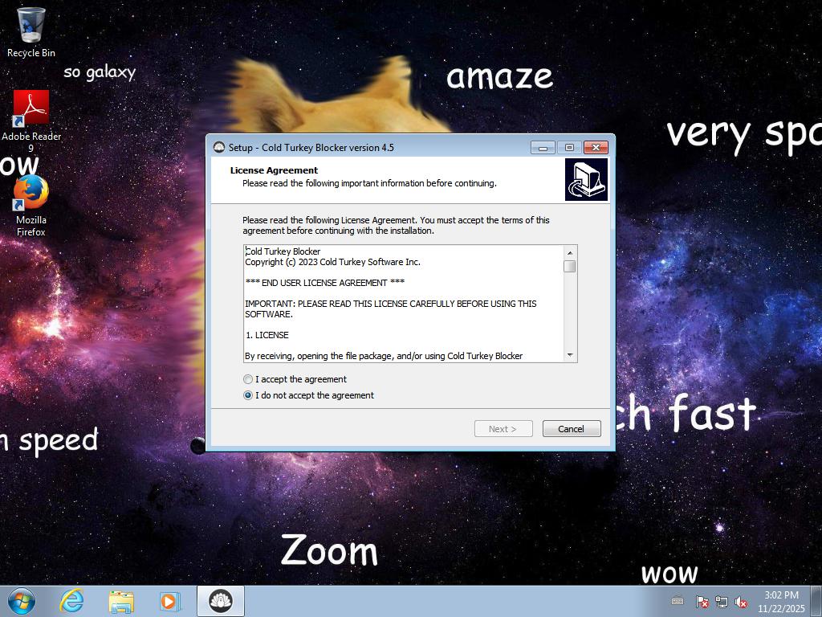822x617 pixels.
Task: Select "I accept the agreement" option
Action: (x=248, y=379)
